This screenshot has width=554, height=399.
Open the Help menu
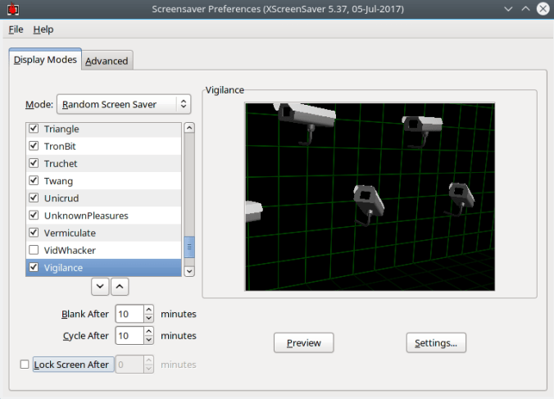[x=43, y=29]
